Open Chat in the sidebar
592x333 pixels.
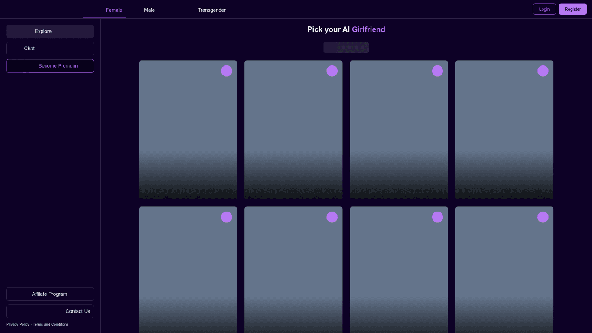click(50, 49)
